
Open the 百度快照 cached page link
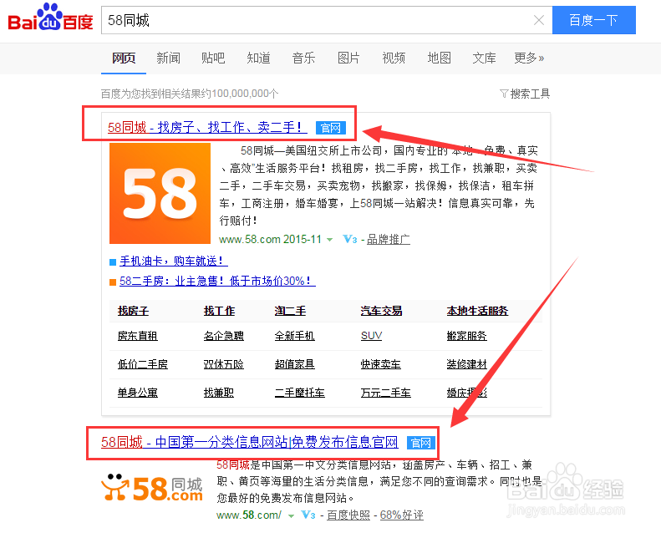348,515
